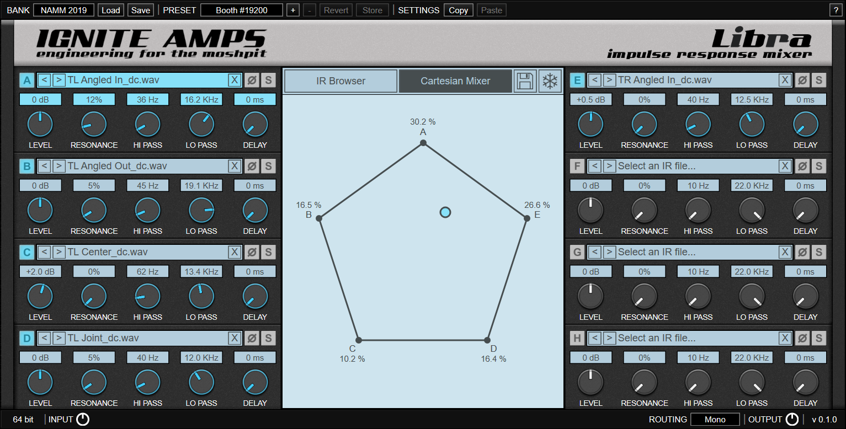The height and width of the screenshot is (429, 846).
Task: Click the slot B RESONANCE knob
Action: tap(94, 210)
